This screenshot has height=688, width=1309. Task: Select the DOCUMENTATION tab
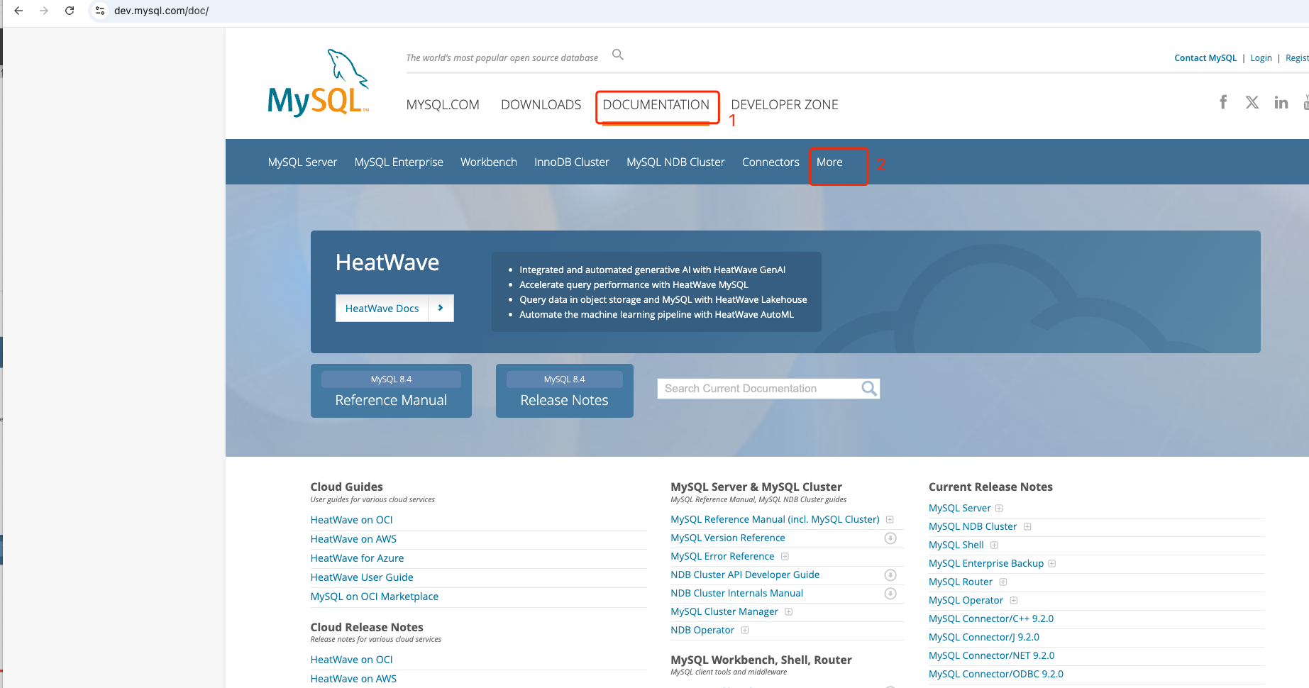(x=656, y=105)
